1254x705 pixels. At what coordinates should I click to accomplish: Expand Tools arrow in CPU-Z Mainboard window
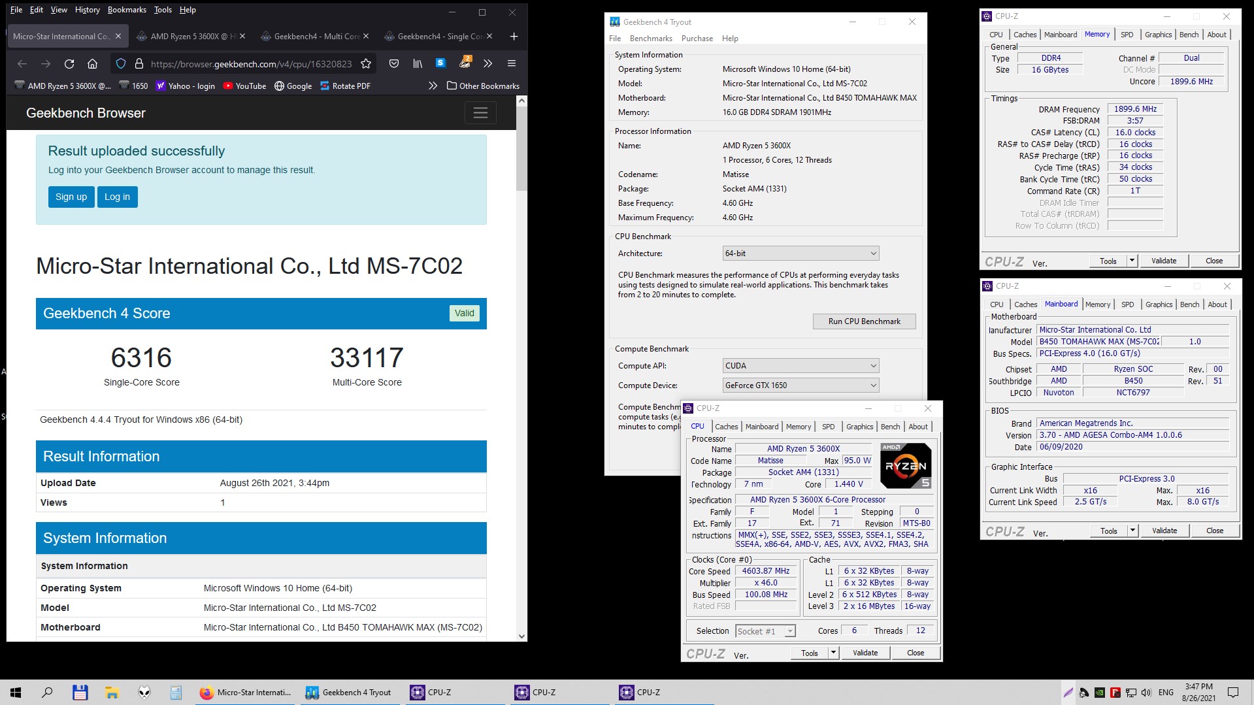pyautogui.click(x=1132, y=531)
